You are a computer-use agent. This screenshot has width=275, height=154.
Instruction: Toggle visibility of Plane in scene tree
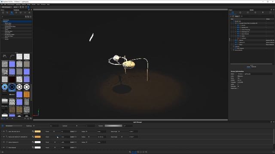236,44
